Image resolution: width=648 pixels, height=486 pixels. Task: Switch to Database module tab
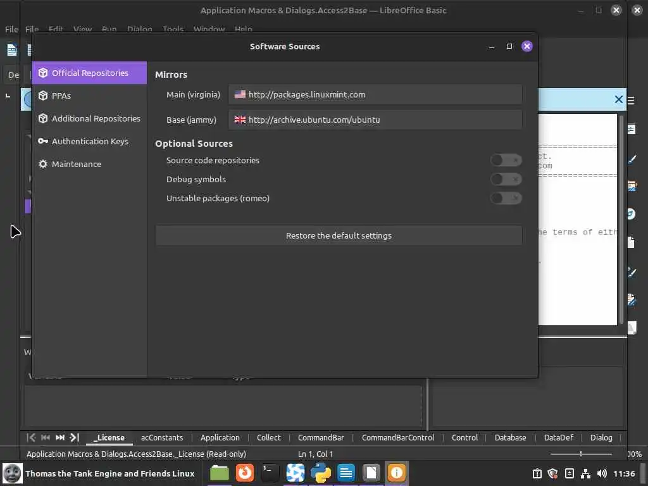coord(511,437)
